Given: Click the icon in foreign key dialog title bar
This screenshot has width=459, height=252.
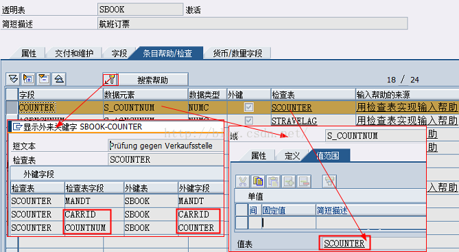Looking at the screenshot, I should [17, 127].
